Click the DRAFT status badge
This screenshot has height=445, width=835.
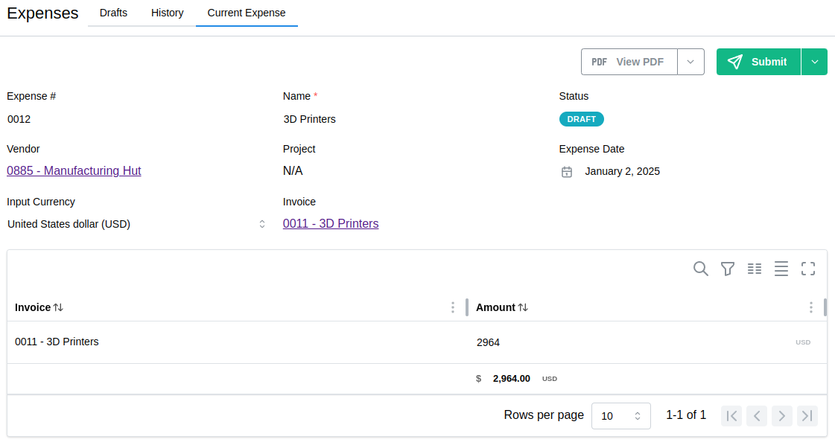tap(581, 119)
